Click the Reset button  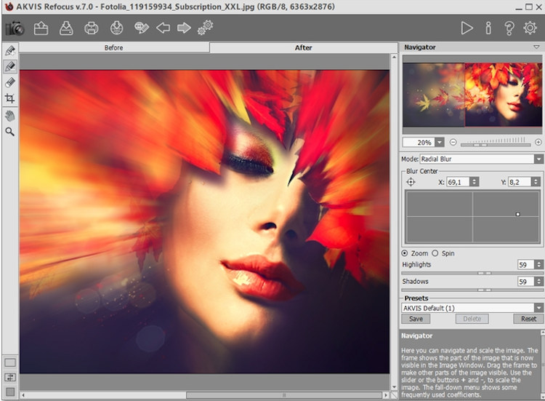(528, 319)
